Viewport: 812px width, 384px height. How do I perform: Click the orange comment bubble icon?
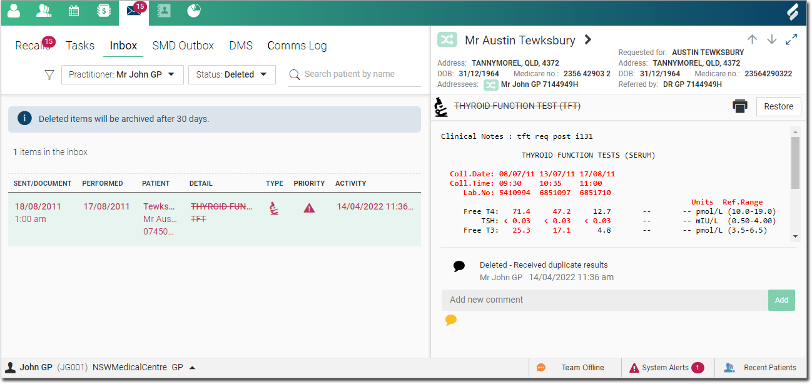point(451,320)
